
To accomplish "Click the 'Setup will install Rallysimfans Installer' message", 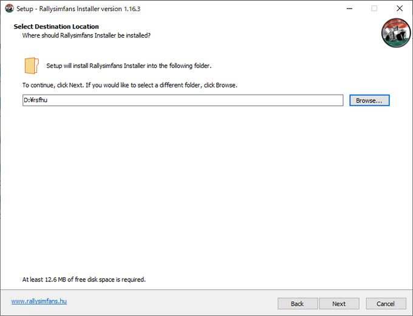I will [129, 66].
